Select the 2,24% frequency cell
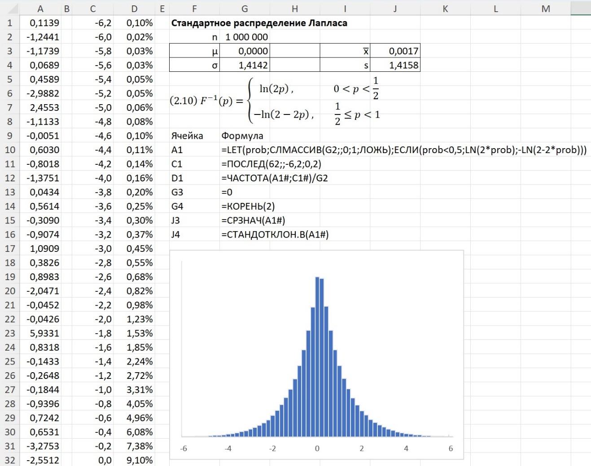The height and width of the screenshot is (466, 591). (x=135, y=361)
